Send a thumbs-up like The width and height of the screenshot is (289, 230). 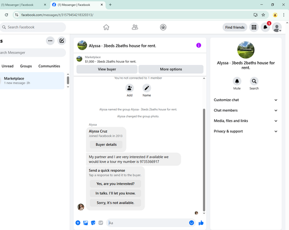(x=201, y=223)
